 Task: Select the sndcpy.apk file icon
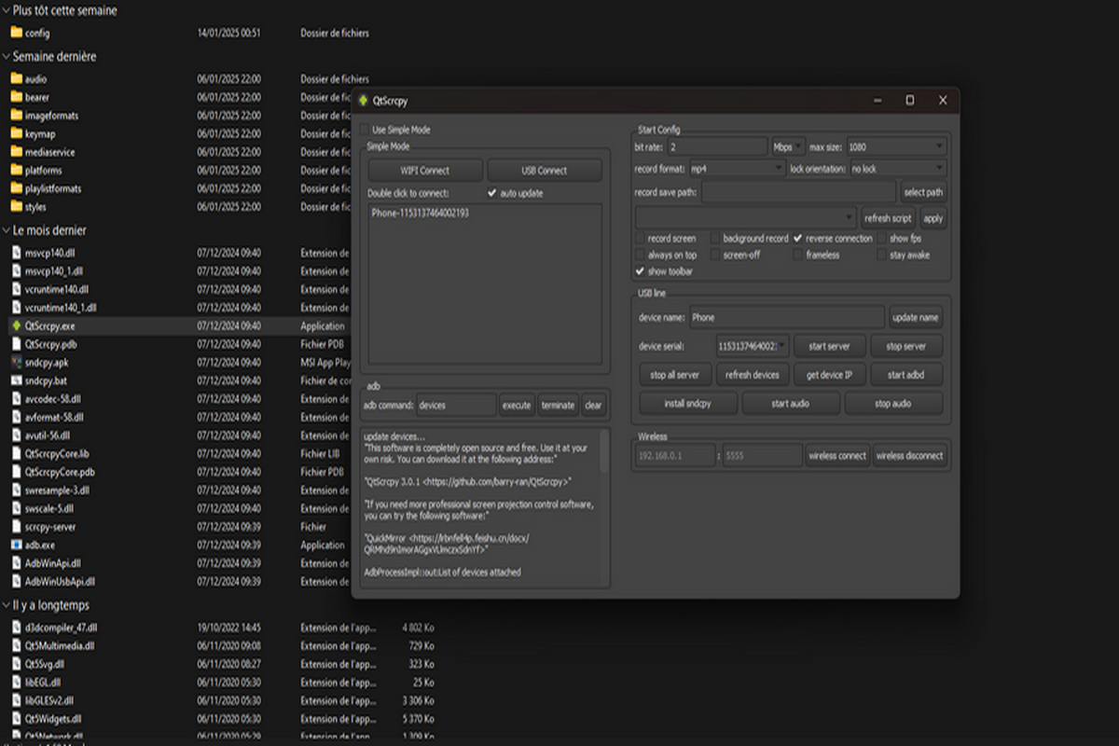[x=16, y=363]
